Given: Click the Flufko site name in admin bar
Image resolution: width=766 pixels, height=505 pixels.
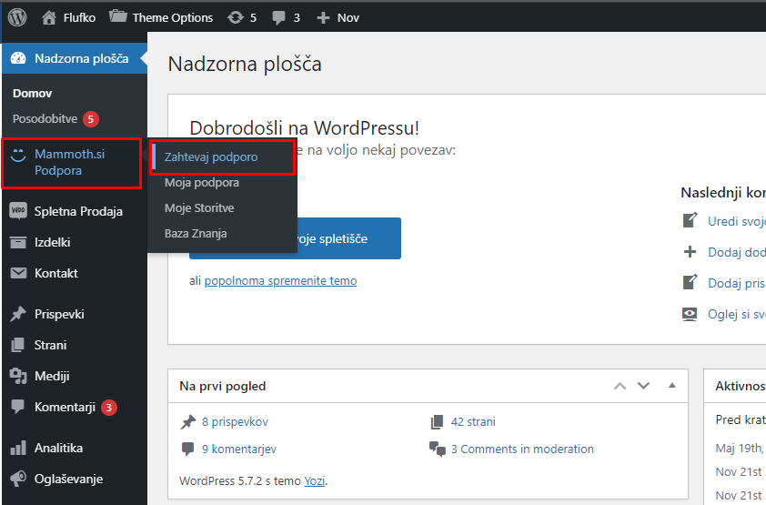Looking at the screenshot, I should click(x=79, y=18).
